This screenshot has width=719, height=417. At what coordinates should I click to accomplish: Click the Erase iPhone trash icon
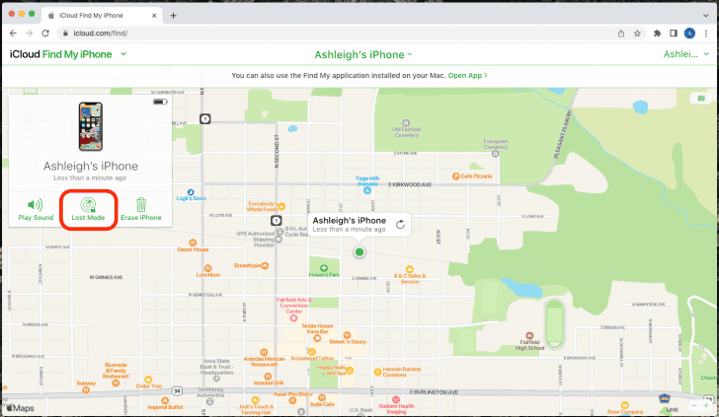141,204
